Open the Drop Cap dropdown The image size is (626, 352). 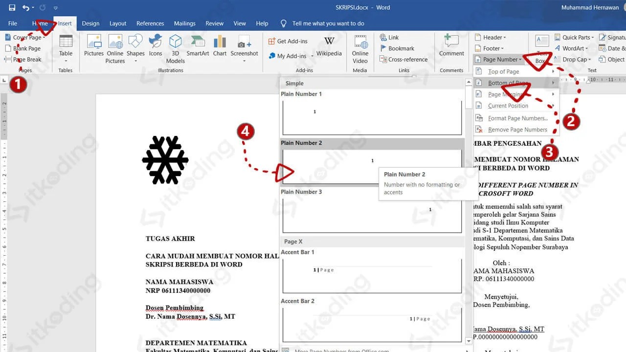573,60
